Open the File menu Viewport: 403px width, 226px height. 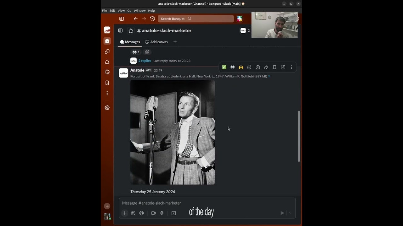click(x=104, y=11)
